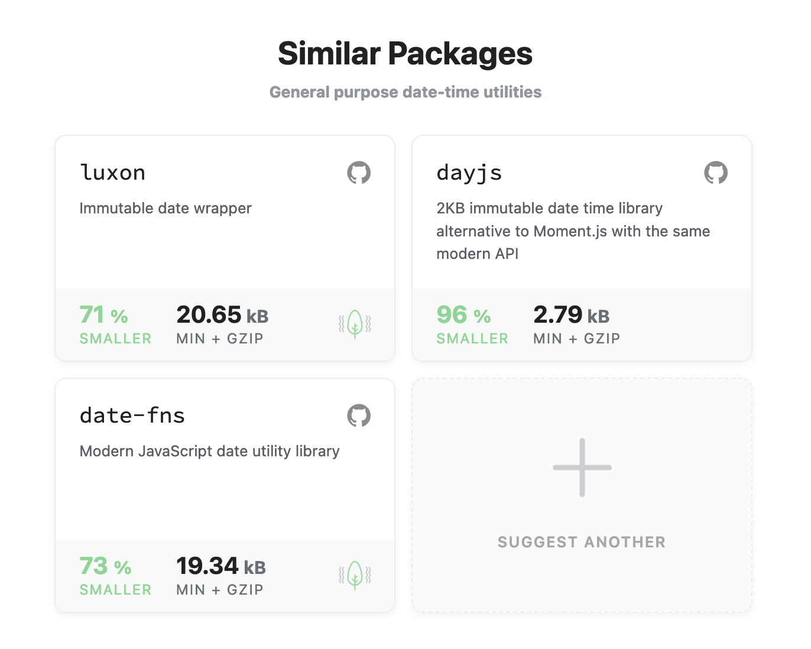Click 'Modern JavaScript date utility library' text
The width and height of the screenshot is (811, 649).
click(209, 451)
